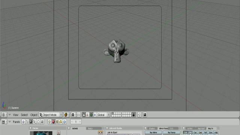Click the frame number field showing 1
240x135 pixels.
[x=76, y=122]
